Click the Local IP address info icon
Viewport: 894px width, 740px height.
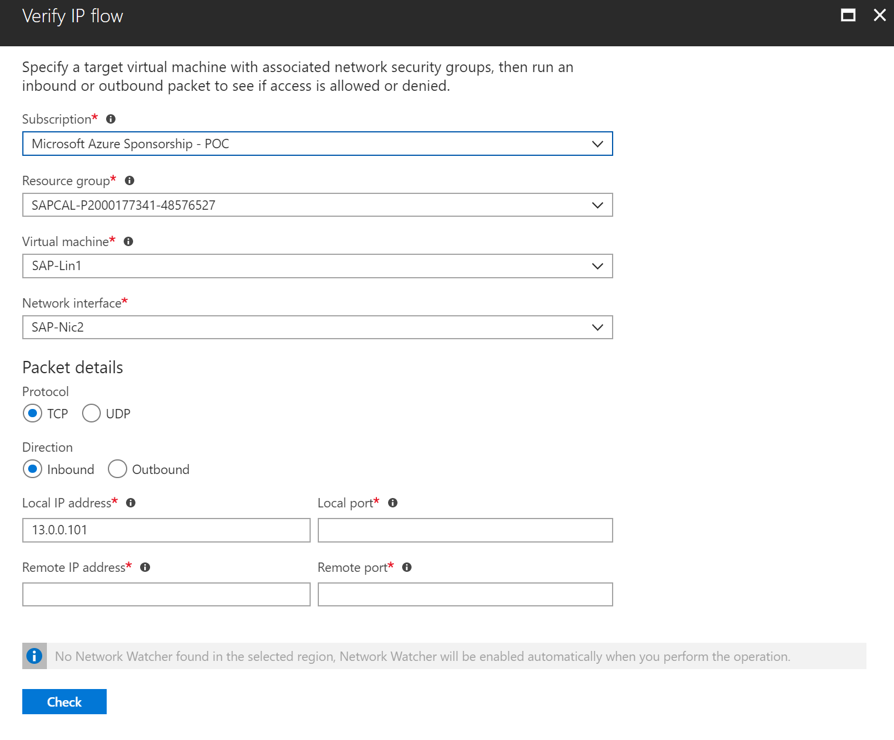pos(131,503)
